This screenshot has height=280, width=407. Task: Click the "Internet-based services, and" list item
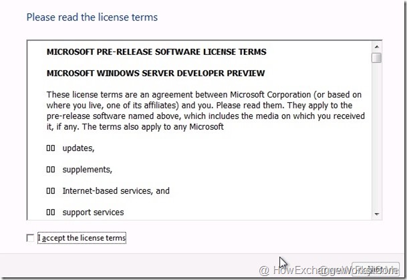tap(116, 190)
